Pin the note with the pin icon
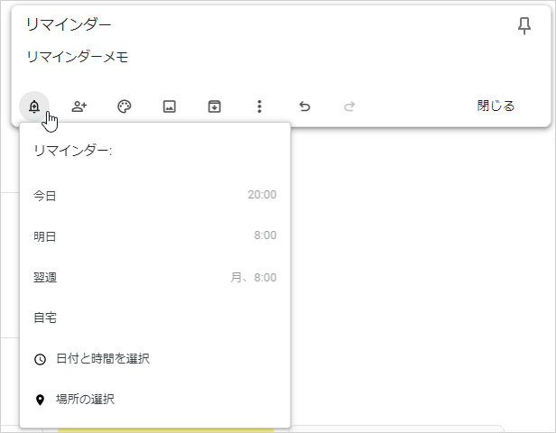The height and width of the screenshot is (433, 556). coord(524,26)
